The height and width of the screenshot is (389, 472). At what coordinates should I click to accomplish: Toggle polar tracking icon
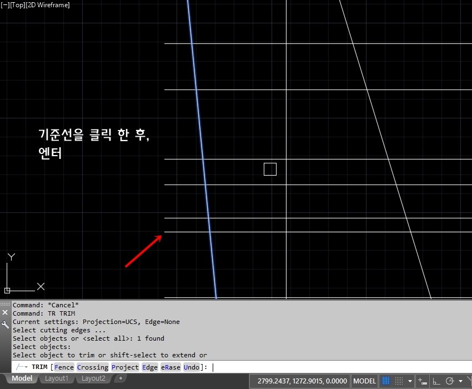coord(450,381)
